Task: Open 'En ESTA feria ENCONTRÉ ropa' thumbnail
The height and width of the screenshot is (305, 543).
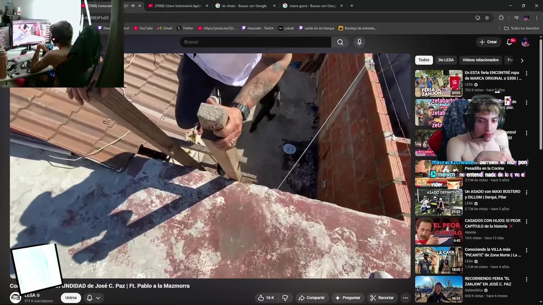Action: 439,83
